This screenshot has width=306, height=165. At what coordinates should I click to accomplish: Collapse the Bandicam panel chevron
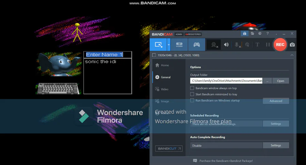coord(292,55)
